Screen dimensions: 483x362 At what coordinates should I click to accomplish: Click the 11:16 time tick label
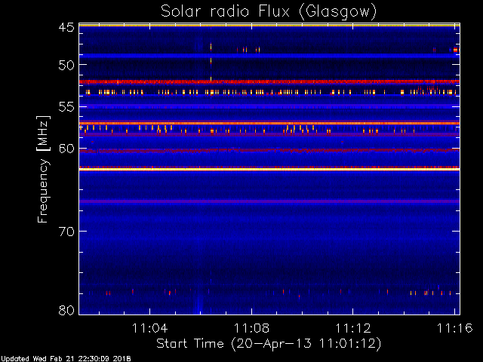click(x=454, y=328)
